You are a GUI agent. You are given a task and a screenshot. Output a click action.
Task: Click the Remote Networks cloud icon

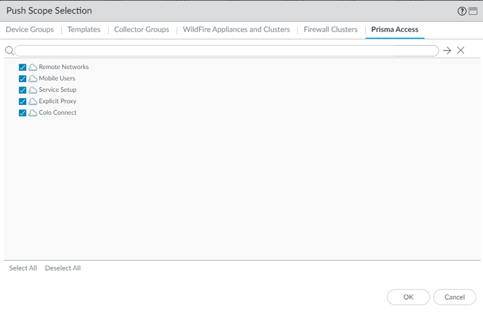coord(33,68)
